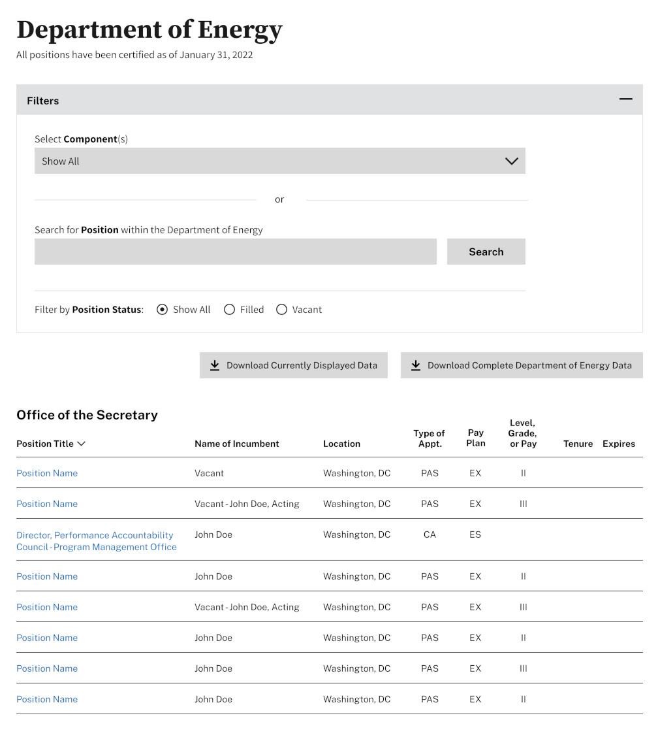Click the Office of the Secretary heading
Screen dimensions: 658x739
click(x=87, y=415)
